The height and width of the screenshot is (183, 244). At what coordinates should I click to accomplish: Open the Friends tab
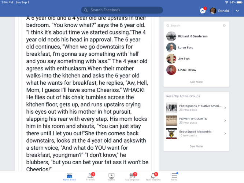pos(90,176)
